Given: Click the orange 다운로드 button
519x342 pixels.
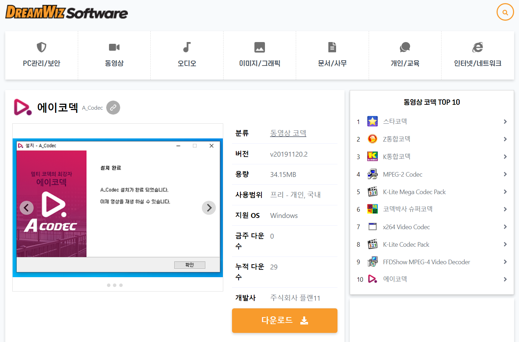Looking at the screenshot, I should point(285,320).
